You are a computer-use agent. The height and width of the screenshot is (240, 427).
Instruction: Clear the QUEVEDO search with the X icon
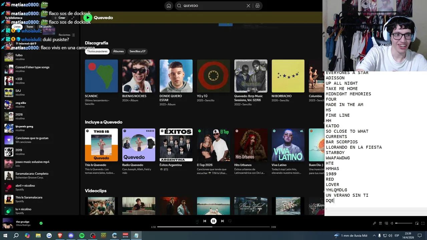pos(248,6)
